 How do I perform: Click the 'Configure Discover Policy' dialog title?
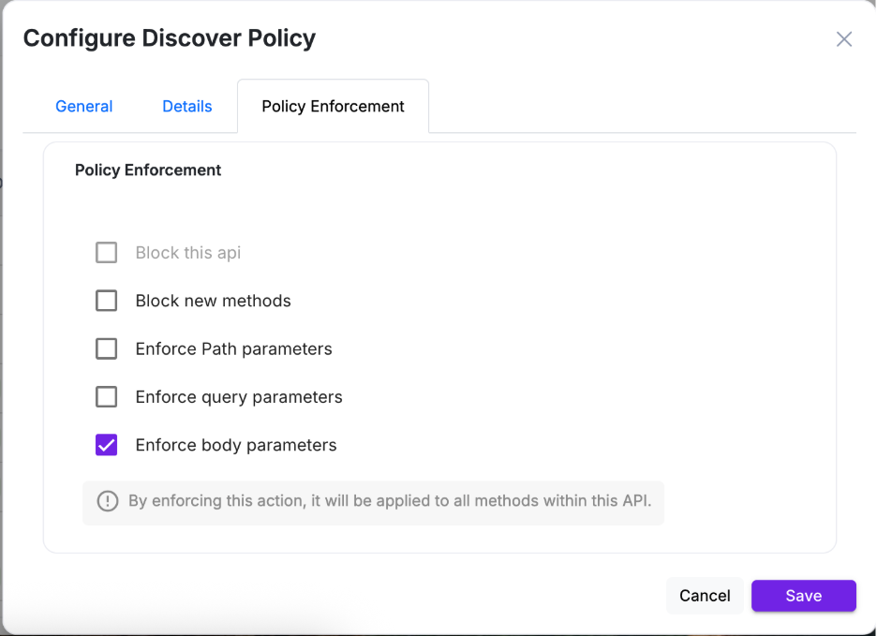[170, 38]
